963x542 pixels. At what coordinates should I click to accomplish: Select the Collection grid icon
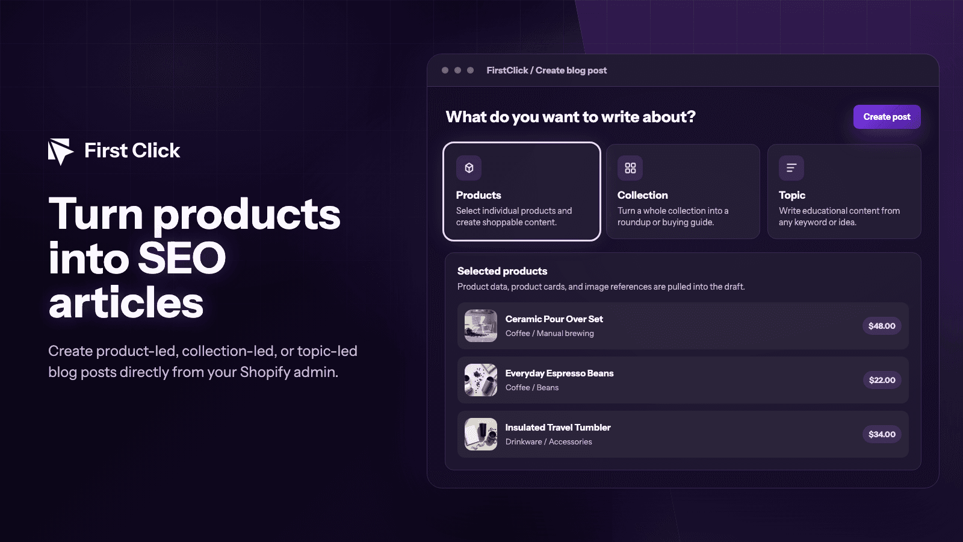[x=630, y=168]
